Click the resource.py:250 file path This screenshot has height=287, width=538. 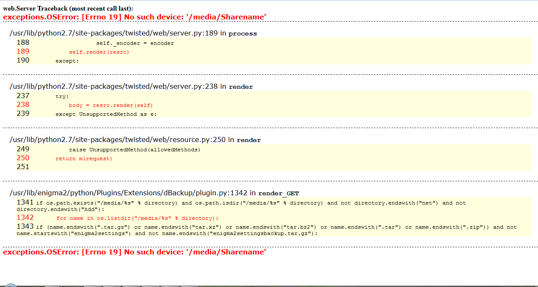(x=118, y=140)
